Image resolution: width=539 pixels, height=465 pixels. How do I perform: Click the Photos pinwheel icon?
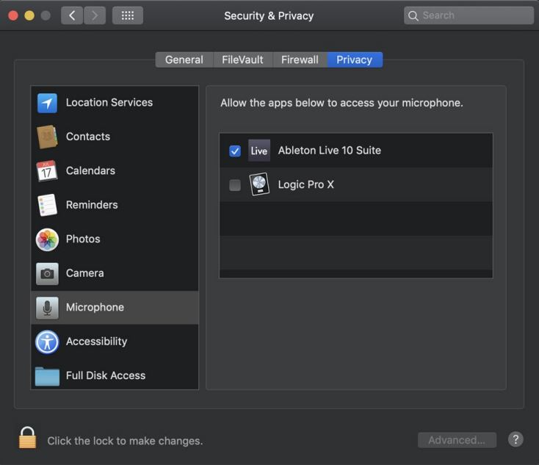[47, 239]
